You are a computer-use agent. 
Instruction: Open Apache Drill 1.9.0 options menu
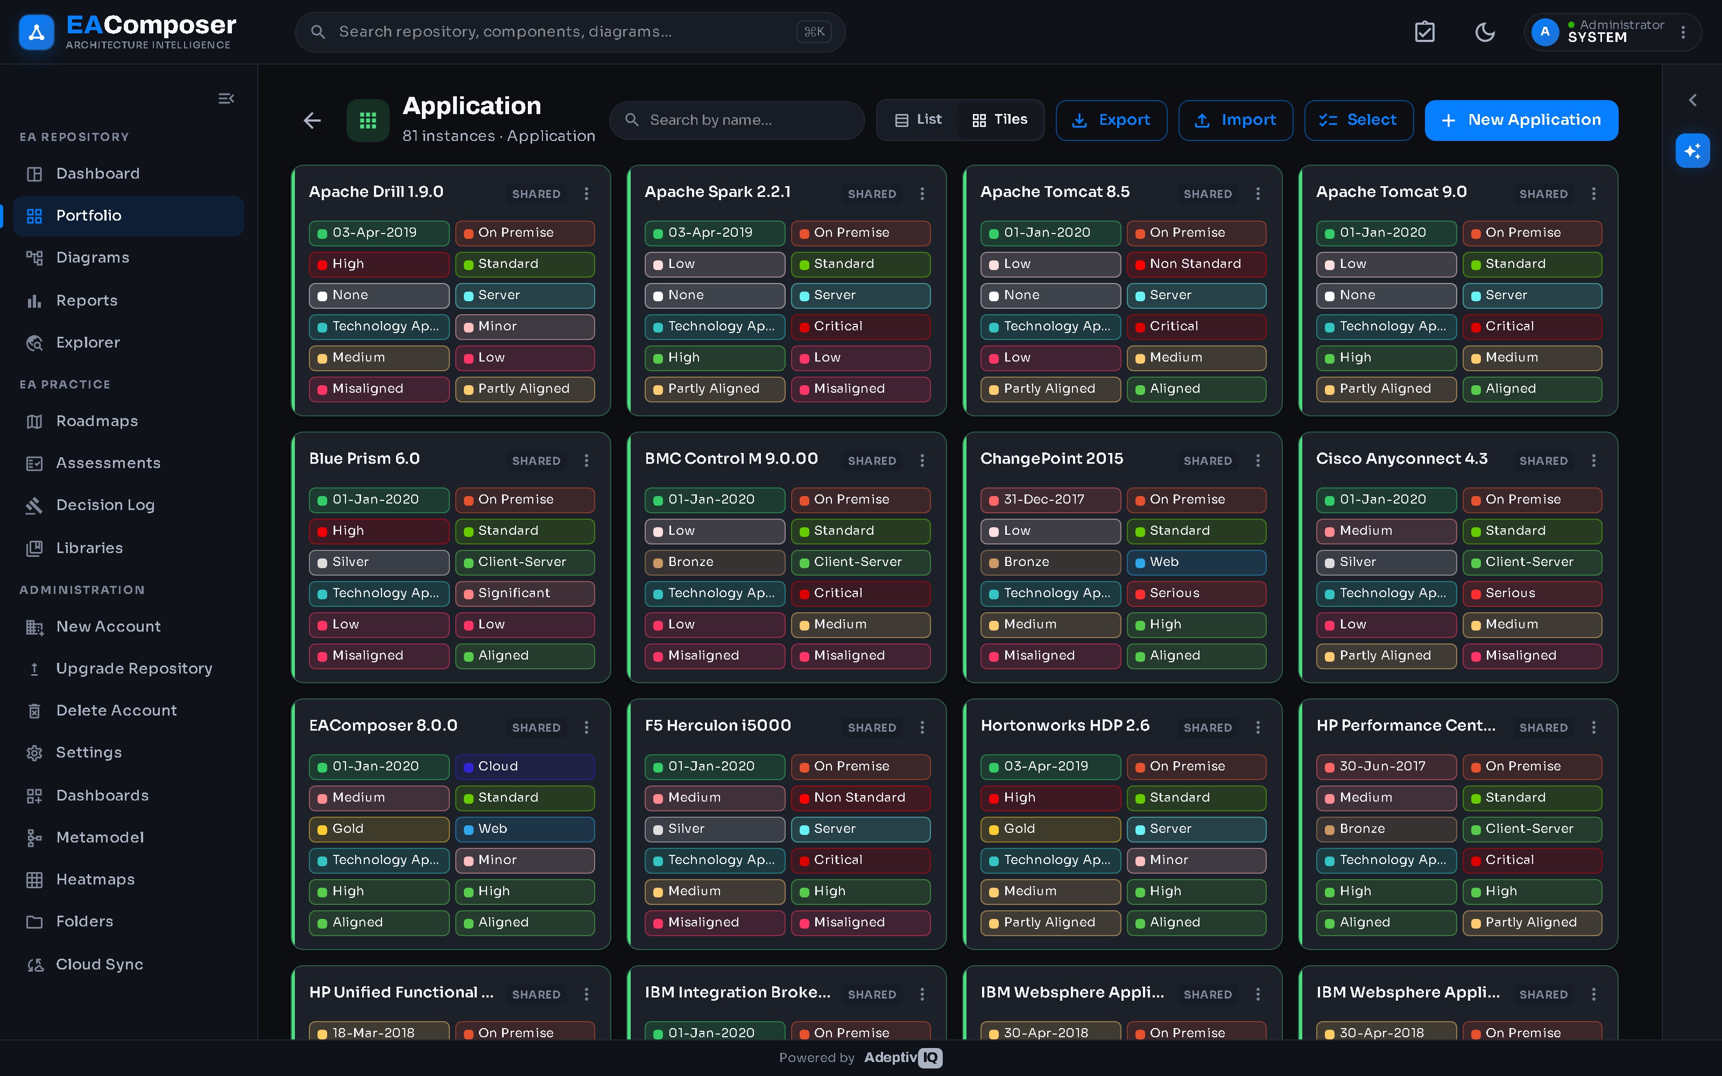tap(587, 194)
